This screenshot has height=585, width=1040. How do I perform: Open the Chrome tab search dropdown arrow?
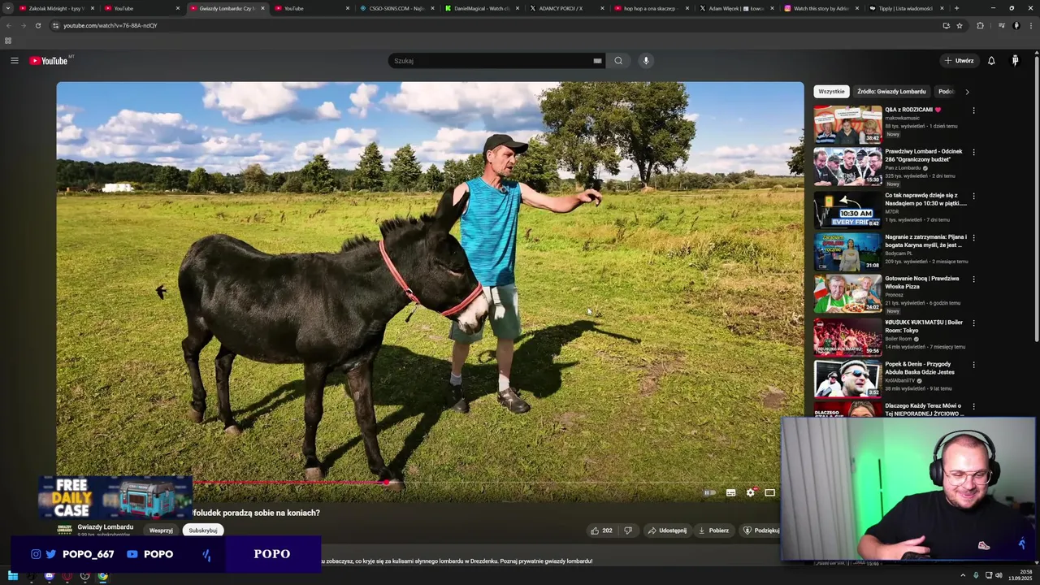[x=6, y=8]
